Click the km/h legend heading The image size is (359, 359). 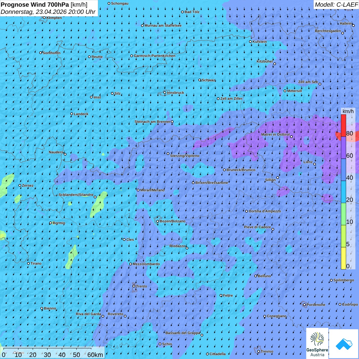tap(348, 111)
